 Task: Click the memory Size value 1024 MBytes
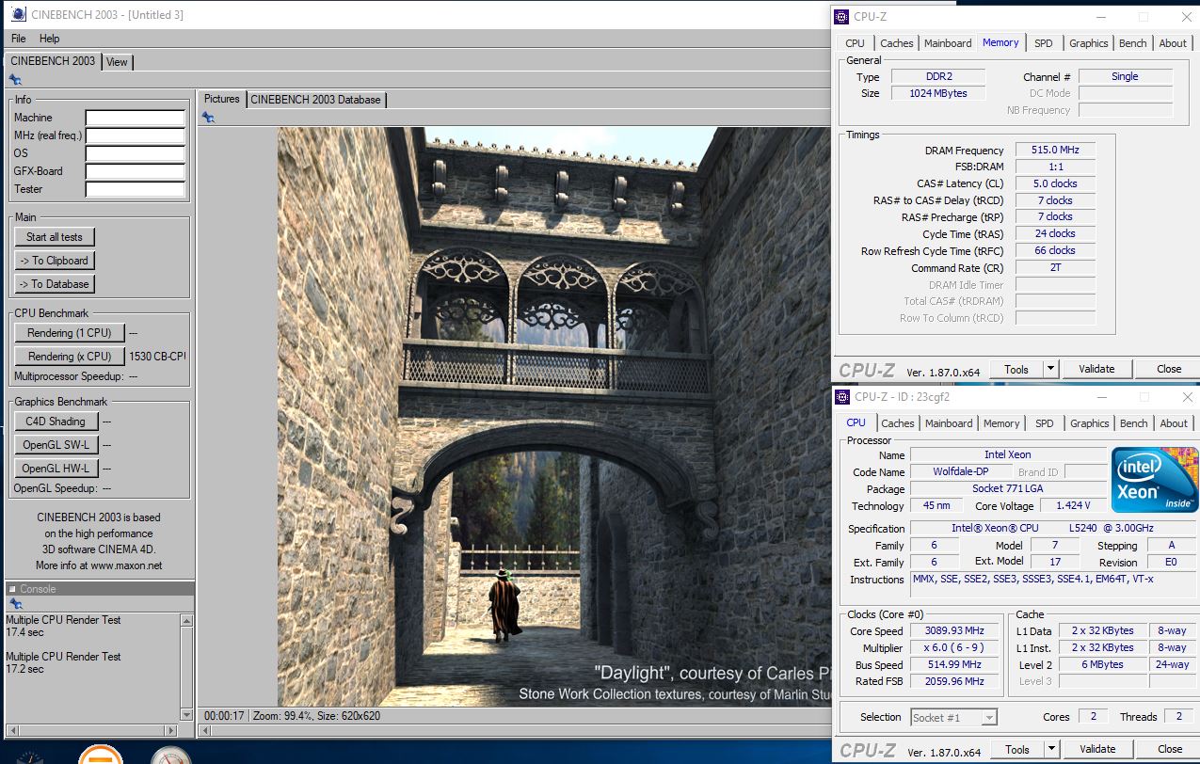(x=938, y=93)
